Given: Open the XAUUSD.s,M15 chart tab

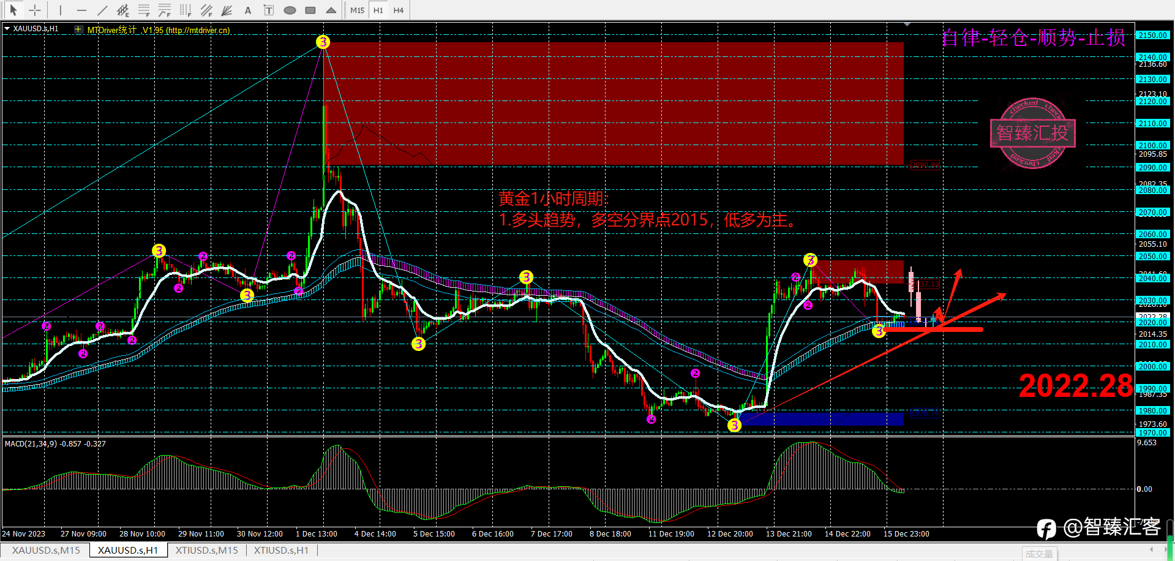Looking at the screenshot, I should pos(46,550).
